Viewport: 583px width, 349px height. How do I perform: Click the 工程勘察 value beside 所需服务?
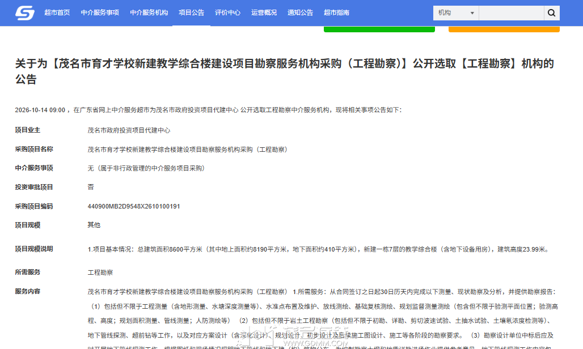pyautogui.click(x=100, y=273)
